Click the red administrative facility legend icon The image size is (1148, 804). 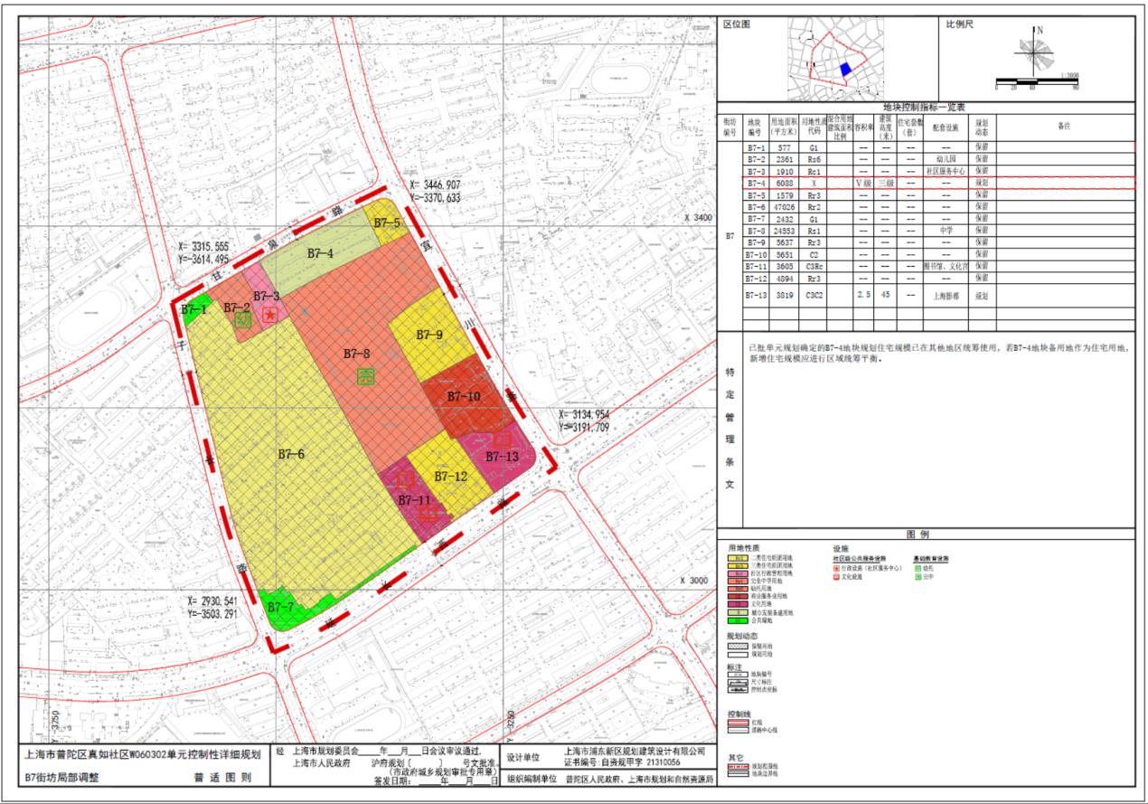point(836,567)
